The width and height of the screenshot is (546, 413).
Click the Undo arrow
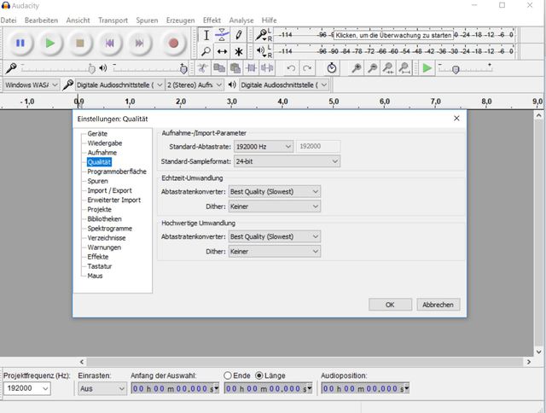point(291,68)
